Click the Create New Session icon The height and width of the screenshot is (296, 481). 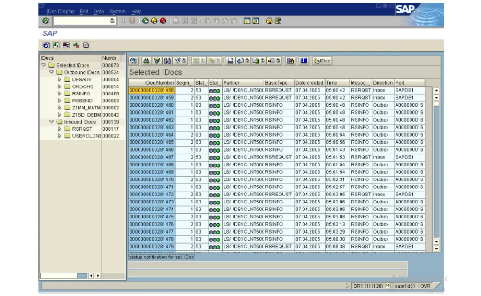(x=247, y=21)
